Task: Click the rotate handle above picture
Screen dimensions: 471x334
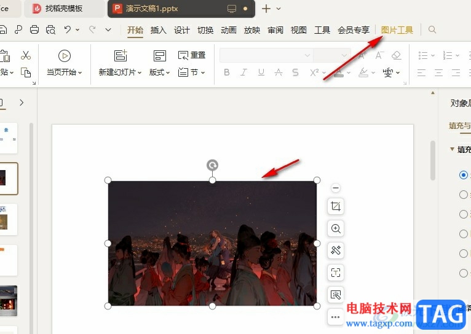Action: [212, 165]
